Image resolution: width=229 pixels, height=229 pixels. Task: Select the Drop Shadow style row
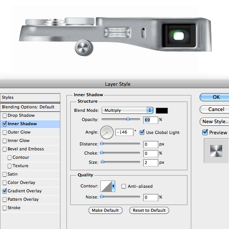click(x=30, y=116)
